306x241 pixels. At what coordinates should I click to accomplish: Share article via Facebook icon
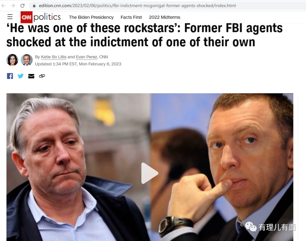click(x=10, y=76)
